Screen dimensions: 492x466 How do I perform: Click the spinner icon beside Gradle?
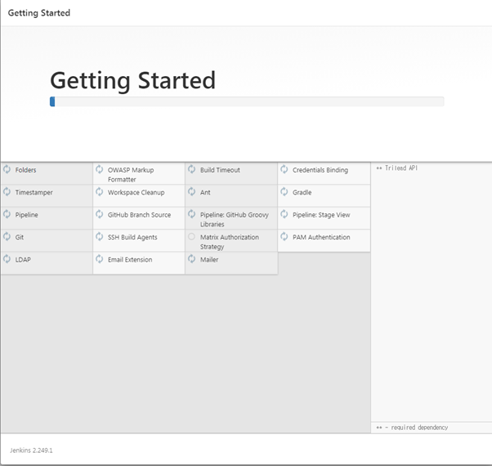(x=284, y=192)
